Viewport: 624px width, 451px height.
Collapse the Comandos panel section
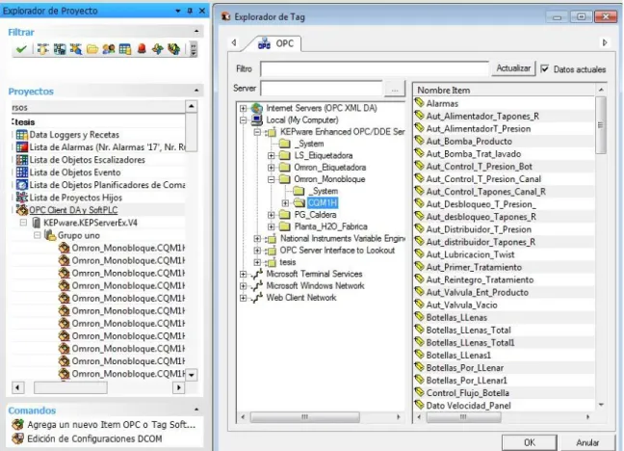pos(196,410)
